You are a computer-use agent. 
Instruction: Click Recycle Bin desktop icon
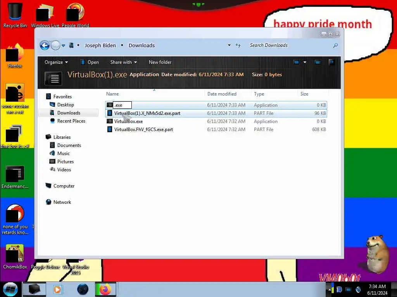15,15
